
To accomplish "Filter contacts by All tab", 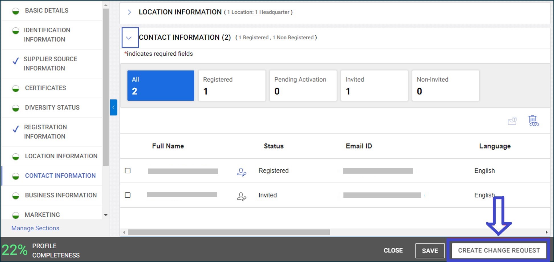I will pyautogui.click(x=161, y=86).
